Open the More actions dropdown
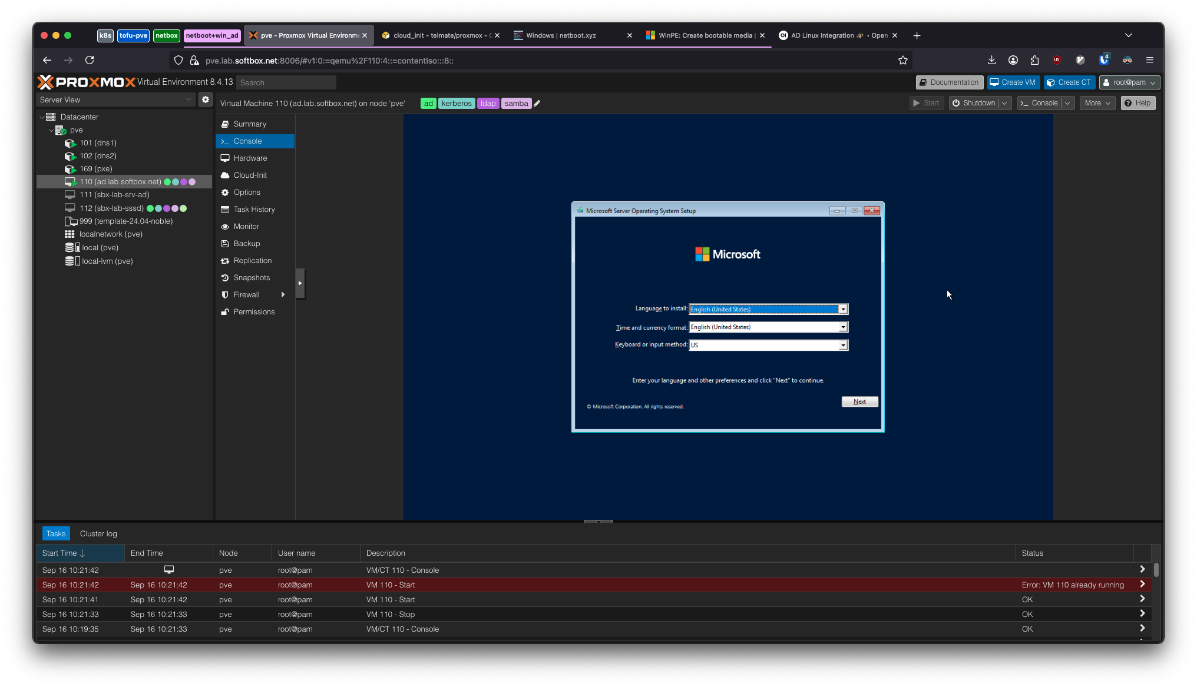1197x687 pixels. [1096, 102]
